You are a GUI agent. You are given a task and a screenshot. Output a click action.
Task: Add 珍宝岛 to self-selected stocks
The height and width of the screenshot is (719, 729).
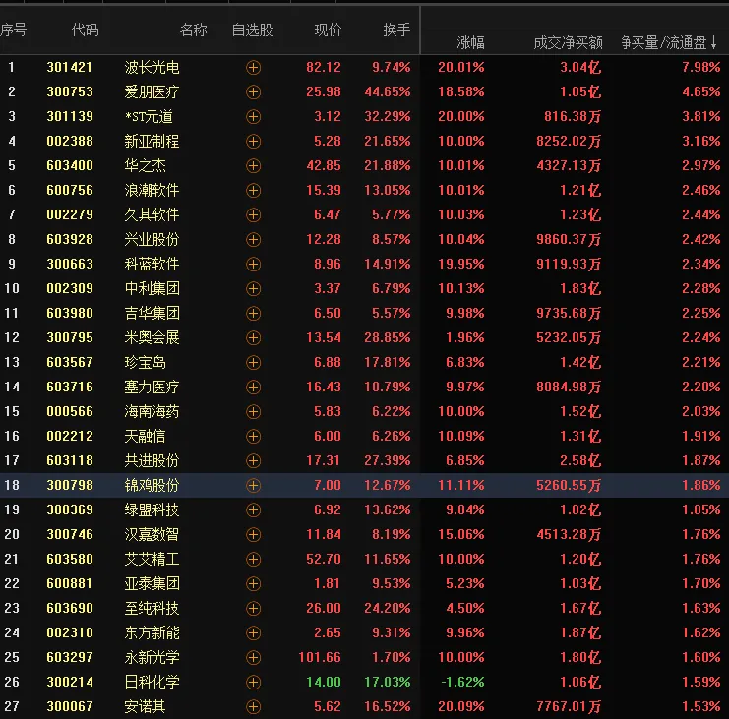[x=253, y=363]
